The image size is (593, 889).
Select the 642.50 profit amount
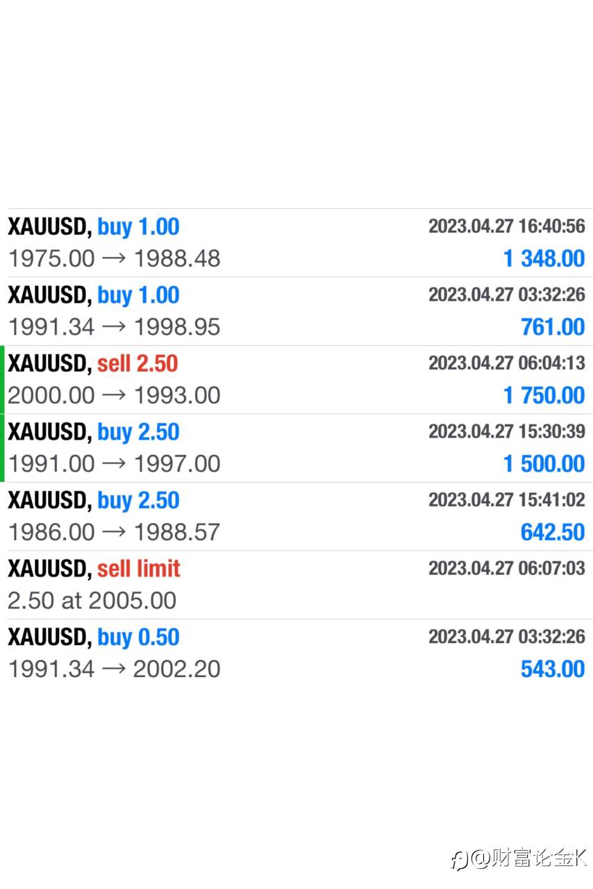coord(553,532)
